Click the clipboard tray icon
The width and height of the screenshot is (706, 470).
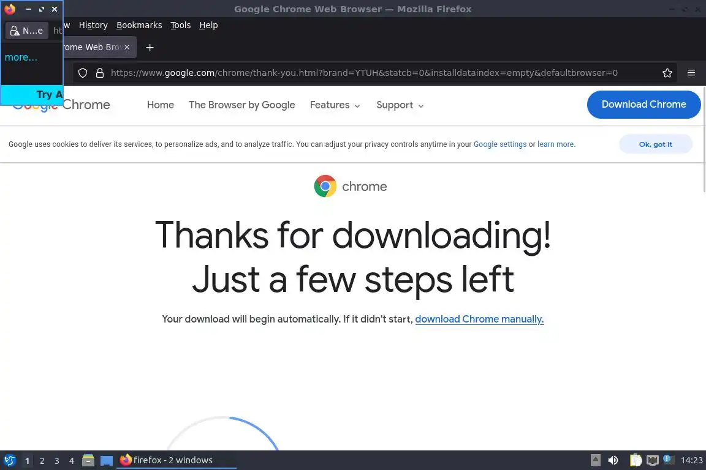click(636, 460)
